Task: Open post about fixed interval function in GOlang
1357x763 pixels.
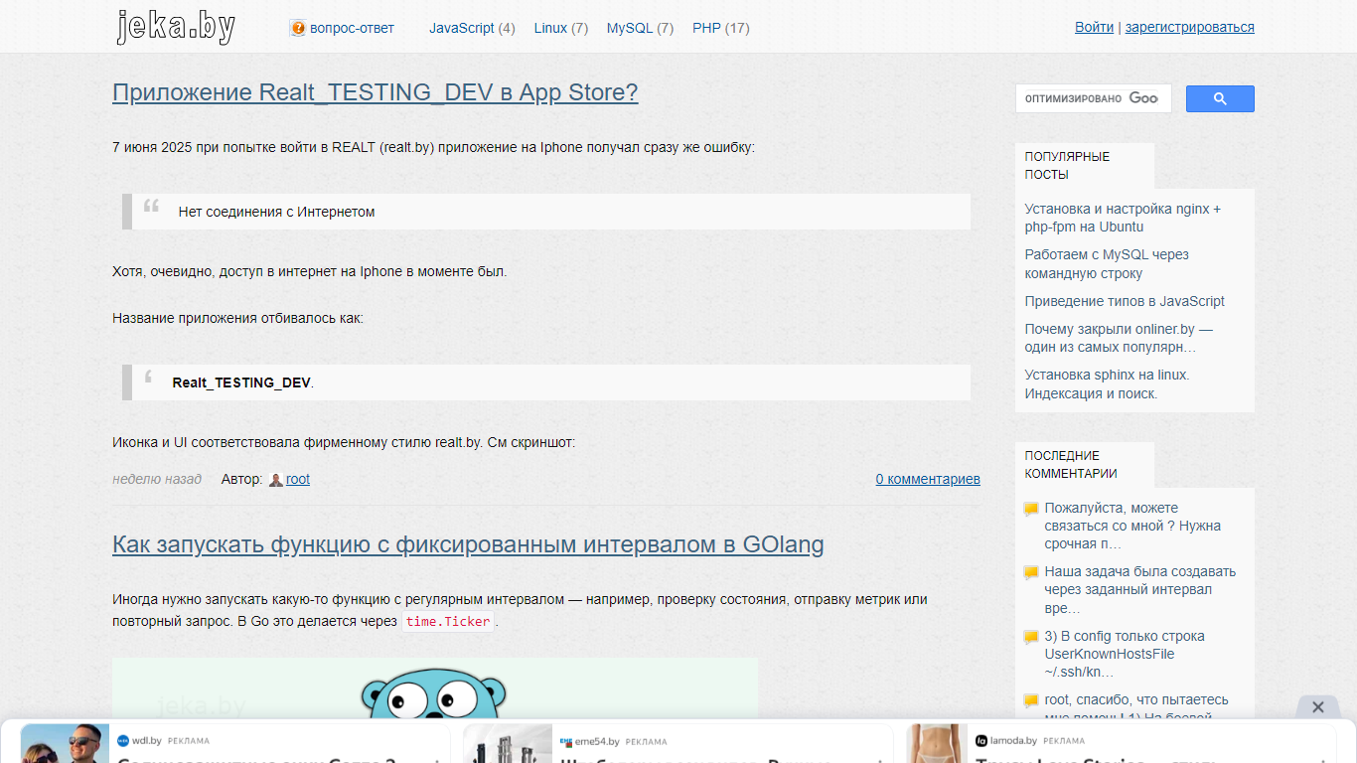Action: (x=468, y=544)
